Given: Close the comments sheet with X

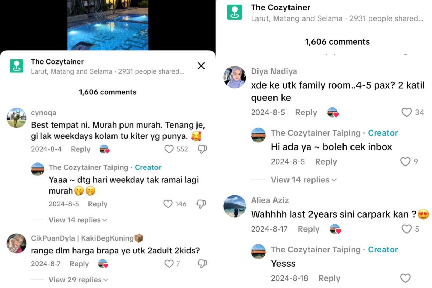Looking at the screenshot, I should coord(201,66).
